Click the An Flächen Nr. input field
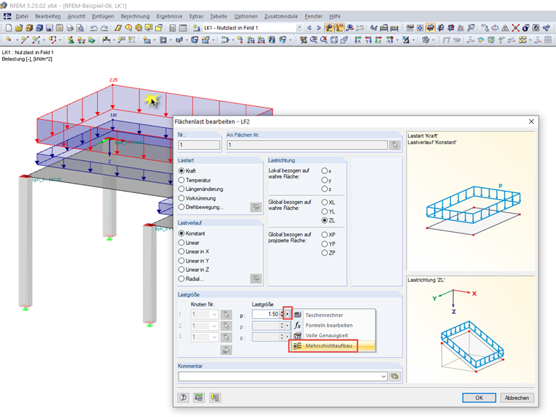This screenshot has width=556, height=417. click(x=307, y=145)
